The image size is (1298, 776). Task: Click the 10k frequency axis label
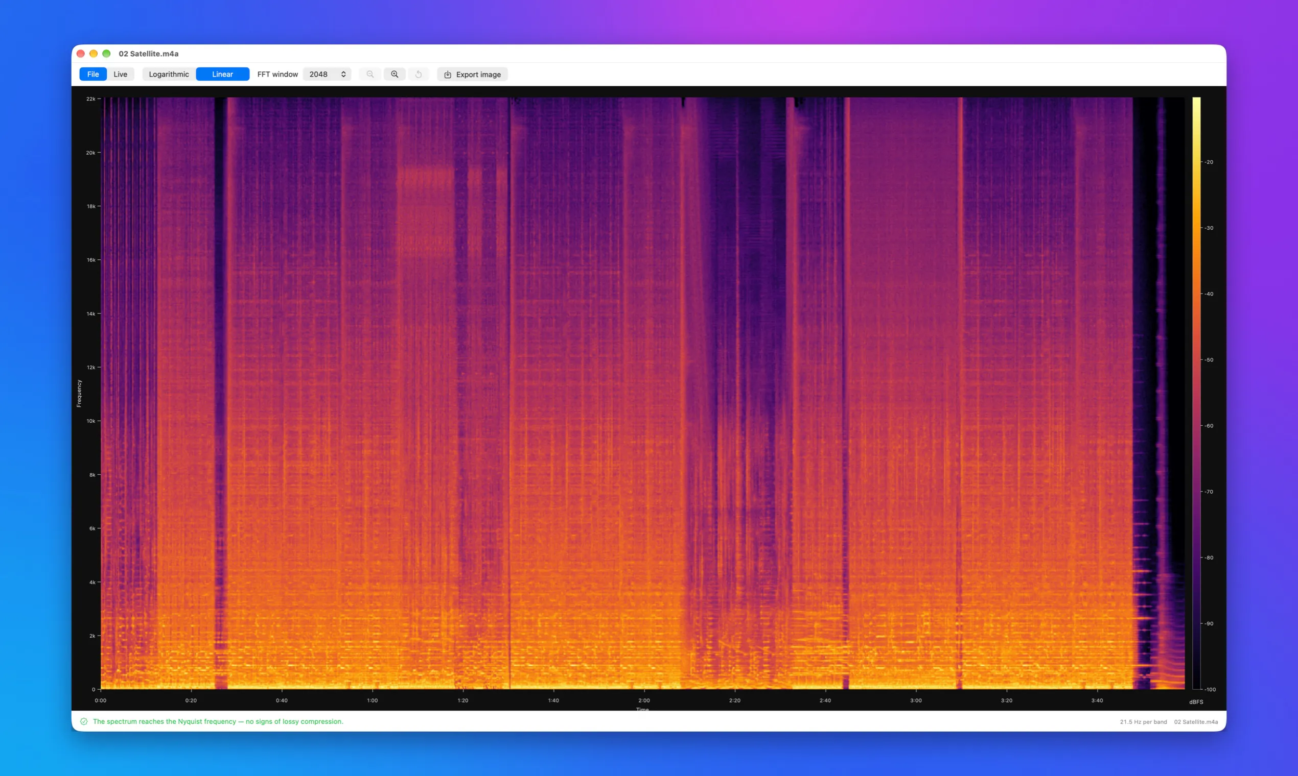[x=91, y=421]
